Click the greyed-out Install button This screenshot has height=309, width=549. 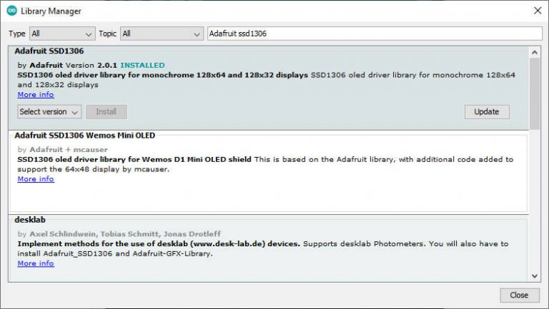[x=106, y=112]
